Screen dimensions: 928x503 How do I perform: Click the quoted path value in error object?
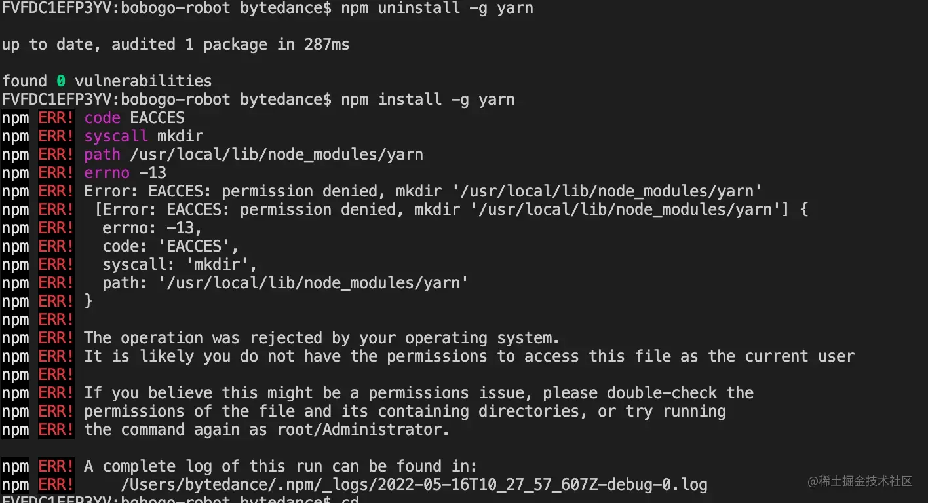click(x=312, y=283)
